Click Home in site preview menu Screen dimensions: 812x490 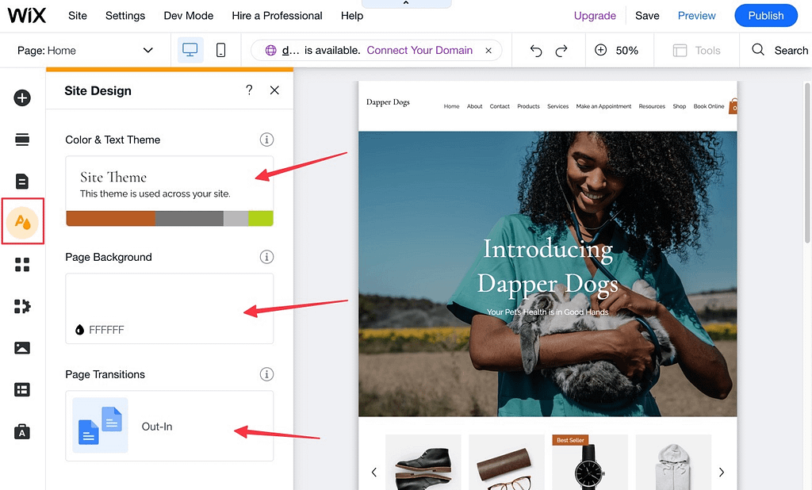451,106
